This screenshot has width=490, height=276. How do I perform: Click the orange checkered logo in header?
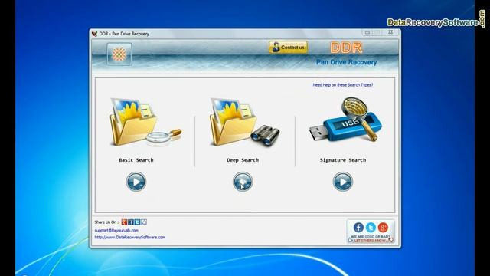(119, 54)
